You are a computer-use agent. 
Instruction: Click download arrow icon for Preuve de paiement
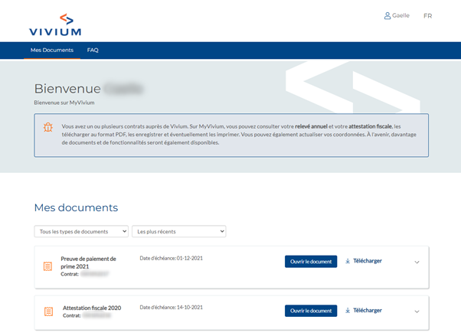pyautogui.click(x=348, y=261)
